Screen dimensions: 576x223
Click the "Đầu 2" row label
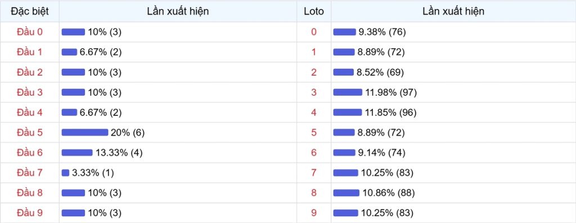pos(30,72)
